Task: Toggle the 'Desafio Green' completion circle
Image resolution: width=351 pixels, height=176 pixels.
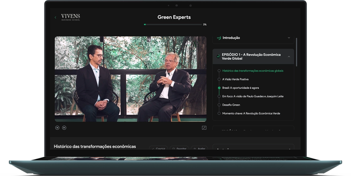Action: (x=219, y=105)
